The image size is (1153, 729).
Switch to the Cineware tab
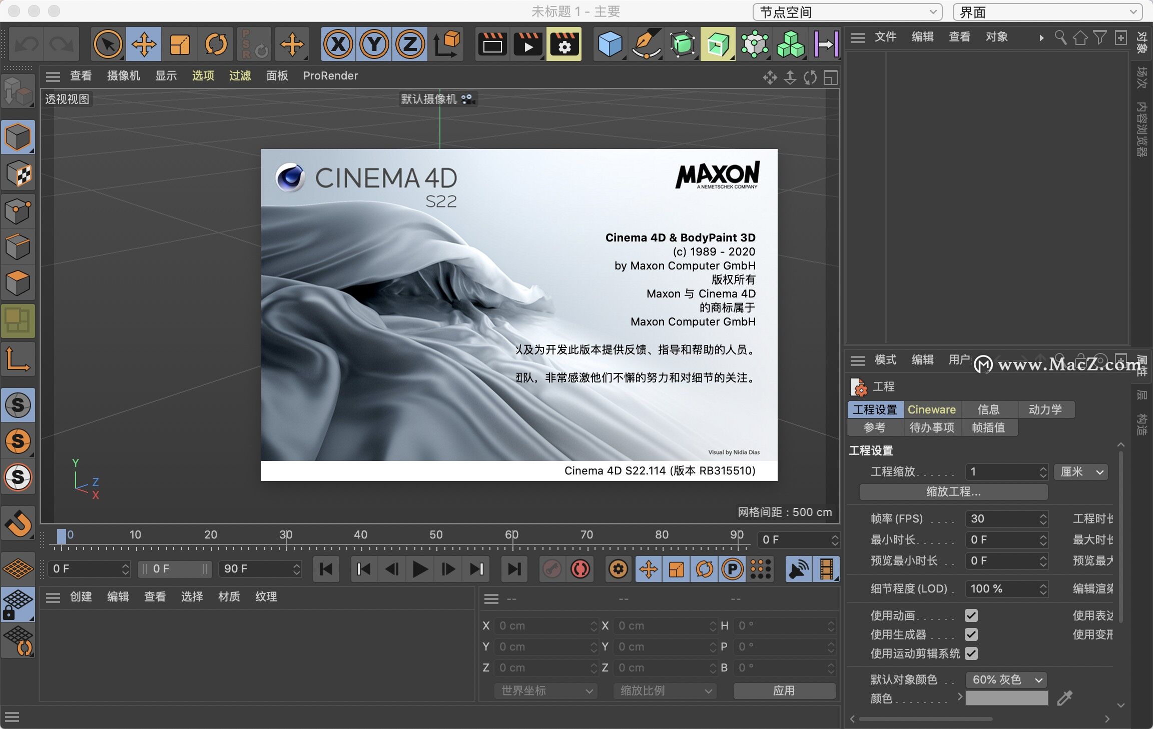[931, 409]
